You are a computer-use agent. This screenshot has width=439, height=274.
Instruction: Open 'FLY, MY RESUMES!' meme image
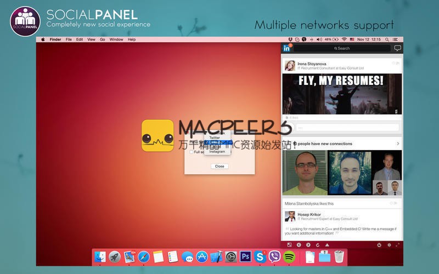tap(342, 94)
